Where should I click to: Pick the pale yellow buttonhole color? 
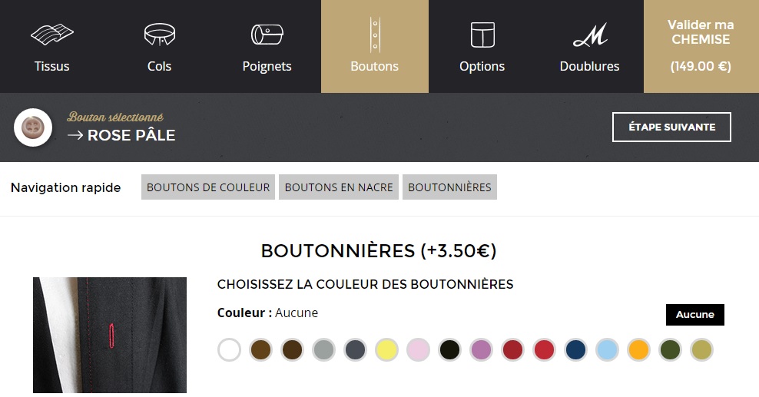pyautogui.click(x=386, y=350)
